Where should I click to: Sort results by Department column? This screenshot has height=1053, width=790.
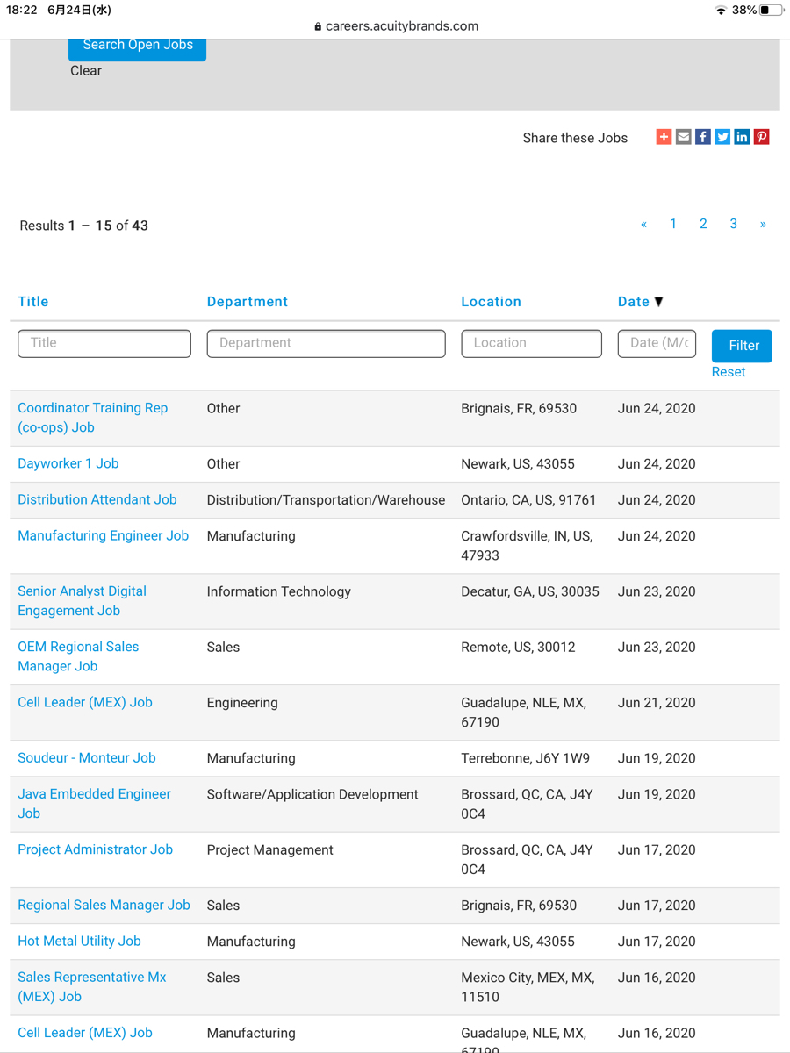(248, 302)
